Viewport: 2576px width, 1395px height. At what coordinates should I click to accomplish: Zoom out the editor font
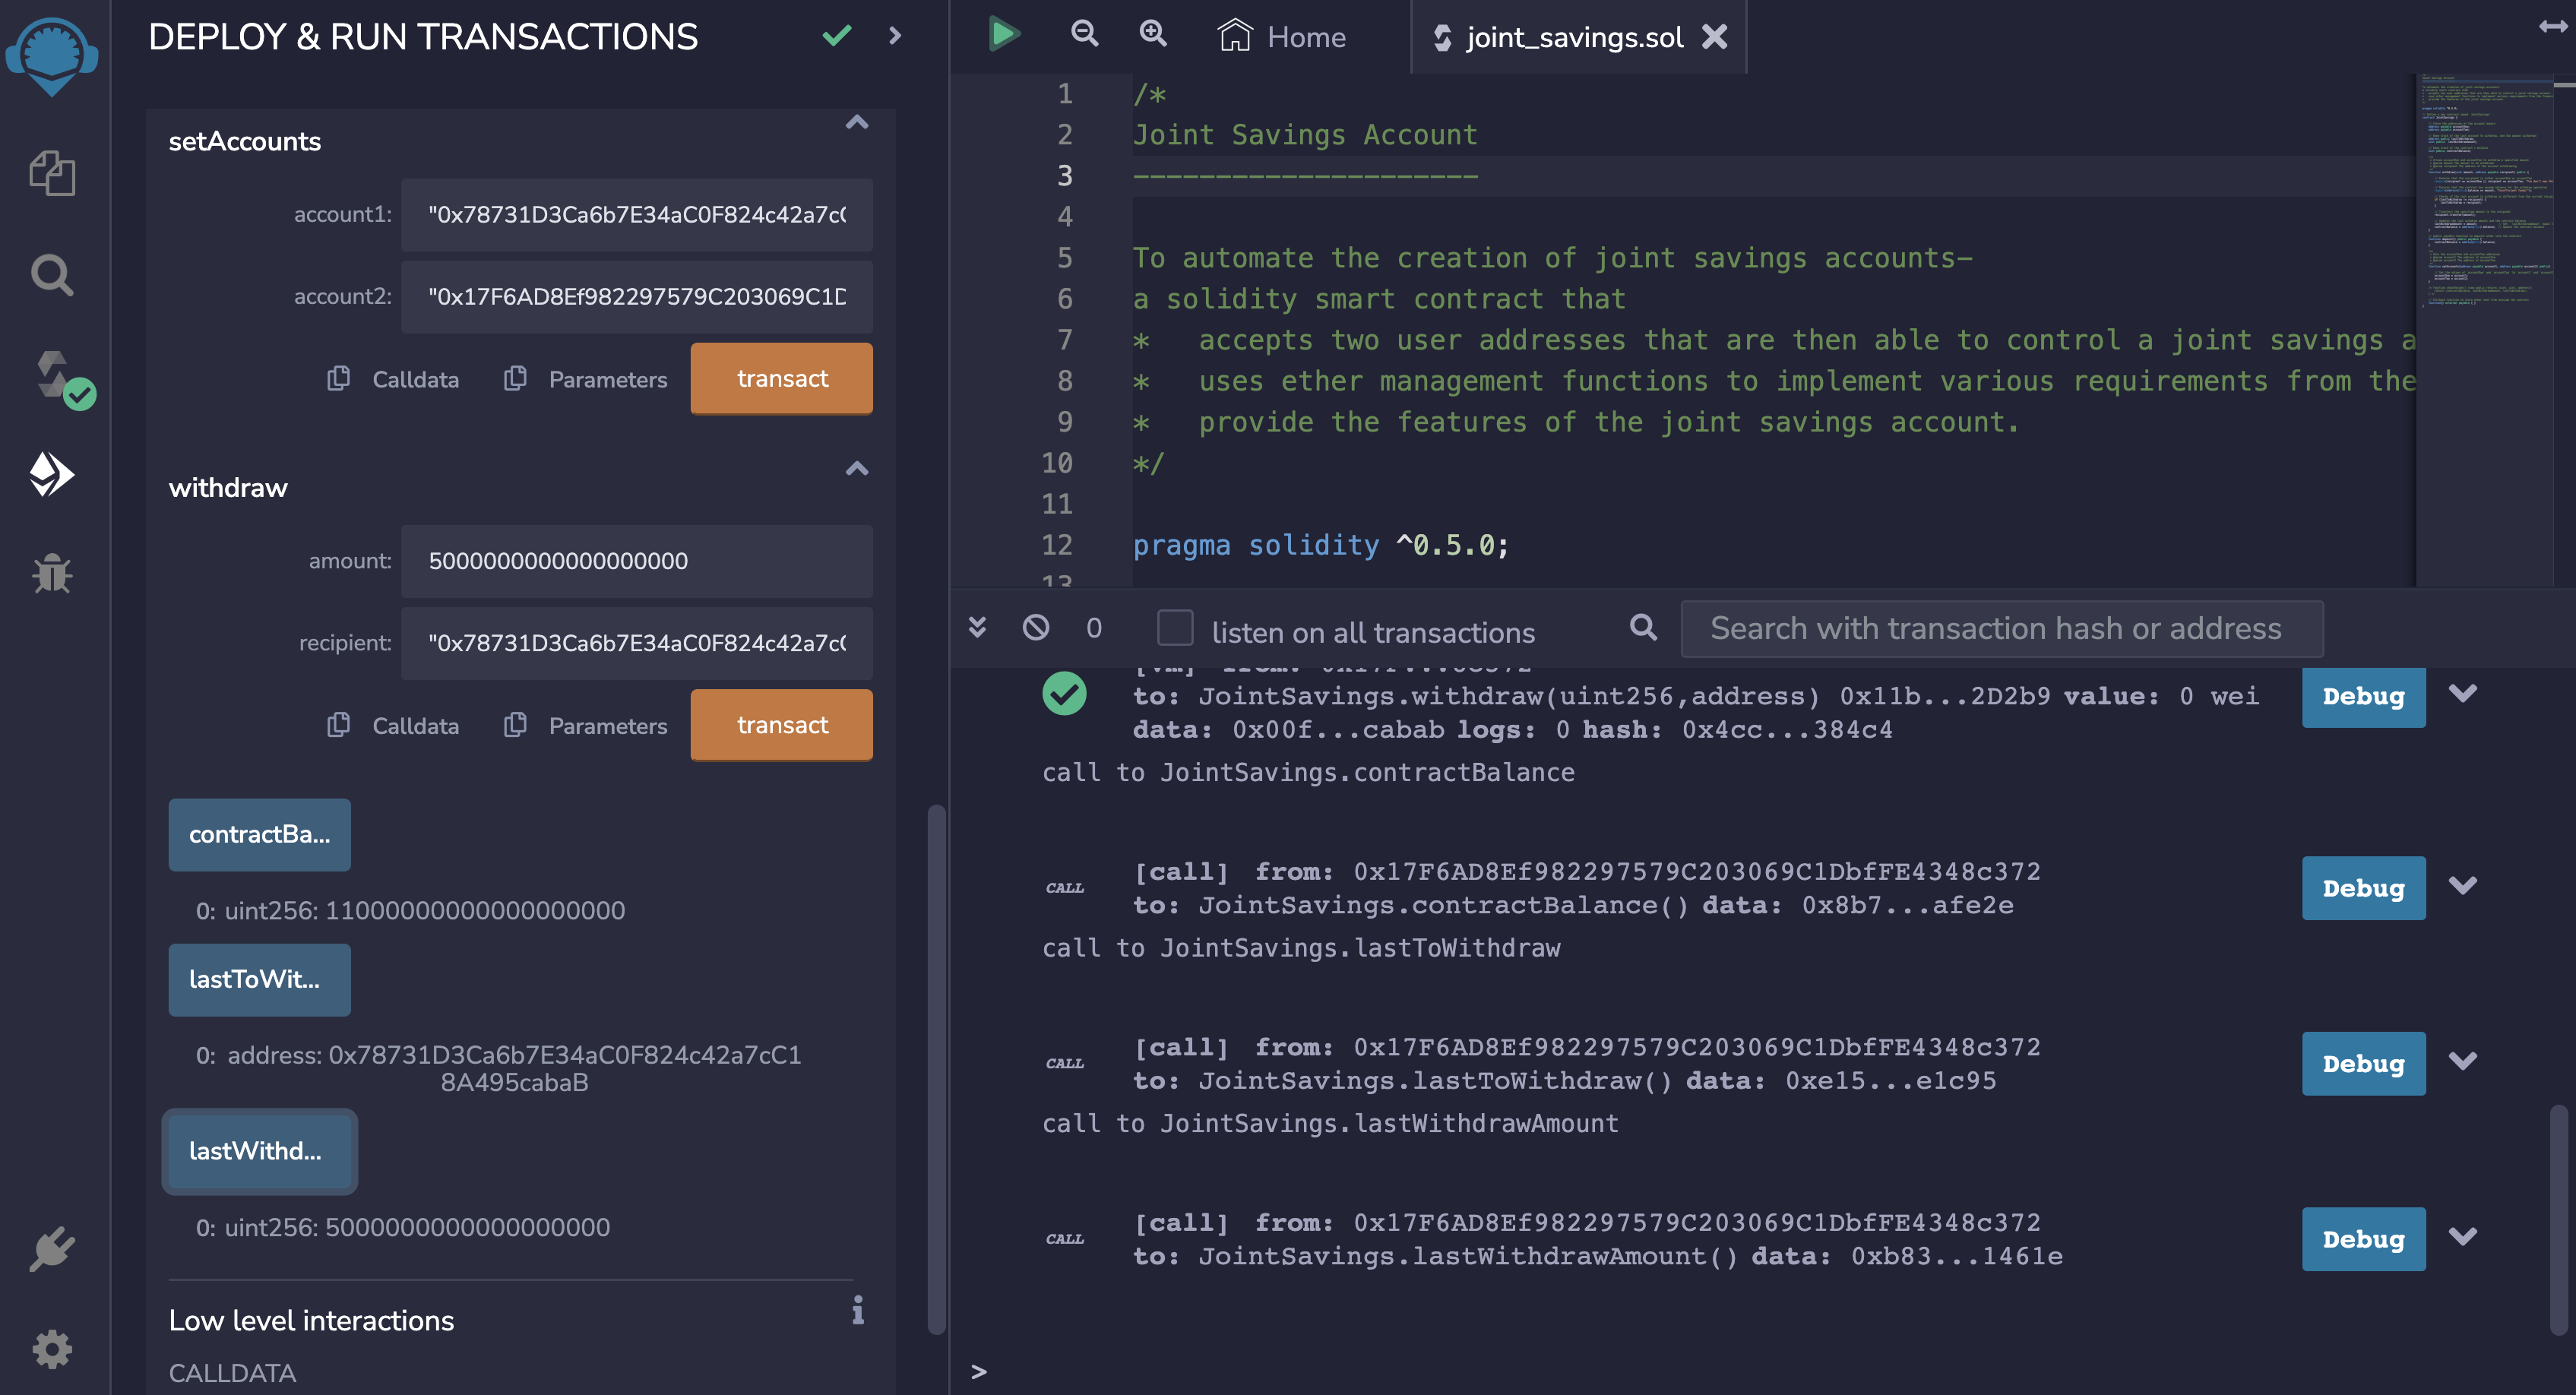1084,34
